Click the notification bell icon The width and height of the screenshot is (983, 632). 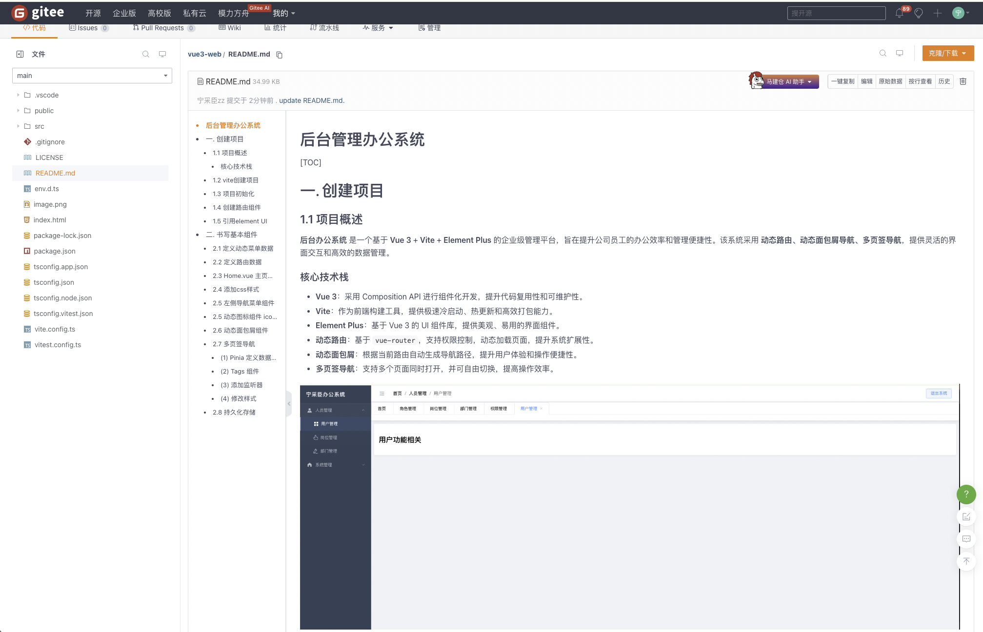click(899, 13)
